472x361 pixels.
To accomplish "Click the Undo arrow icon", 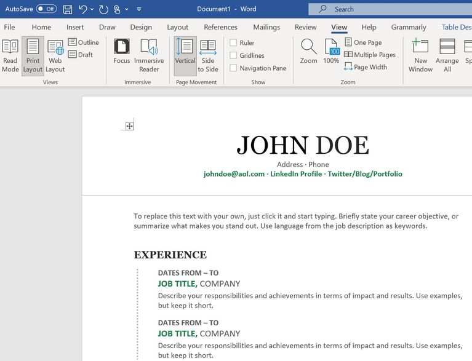I will coord(83,9).
